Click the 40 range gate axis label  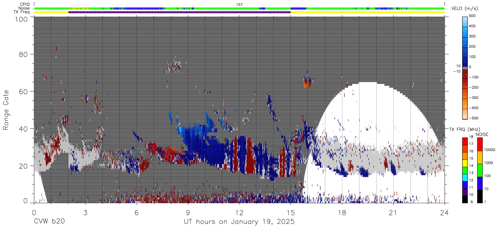point(23,129)
